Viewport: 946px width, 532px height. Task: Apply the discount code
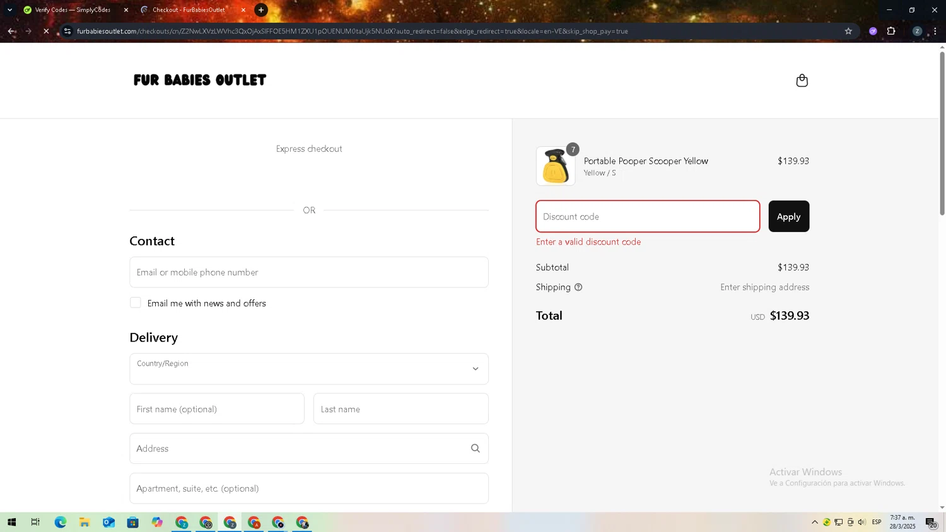point(789,216)
